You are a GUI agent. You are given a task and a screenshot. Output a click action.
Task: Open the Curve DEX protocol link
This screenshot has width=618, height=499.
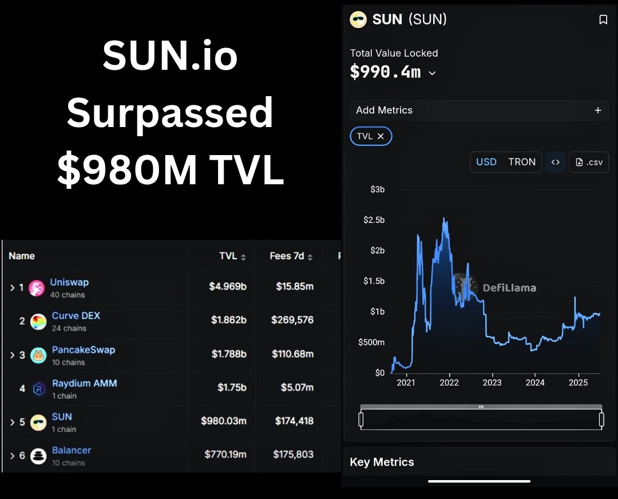pos(76,316)
